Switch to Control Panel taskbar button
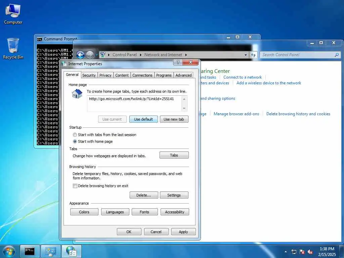This screenshot has height=258, width=344. (51, 251)
